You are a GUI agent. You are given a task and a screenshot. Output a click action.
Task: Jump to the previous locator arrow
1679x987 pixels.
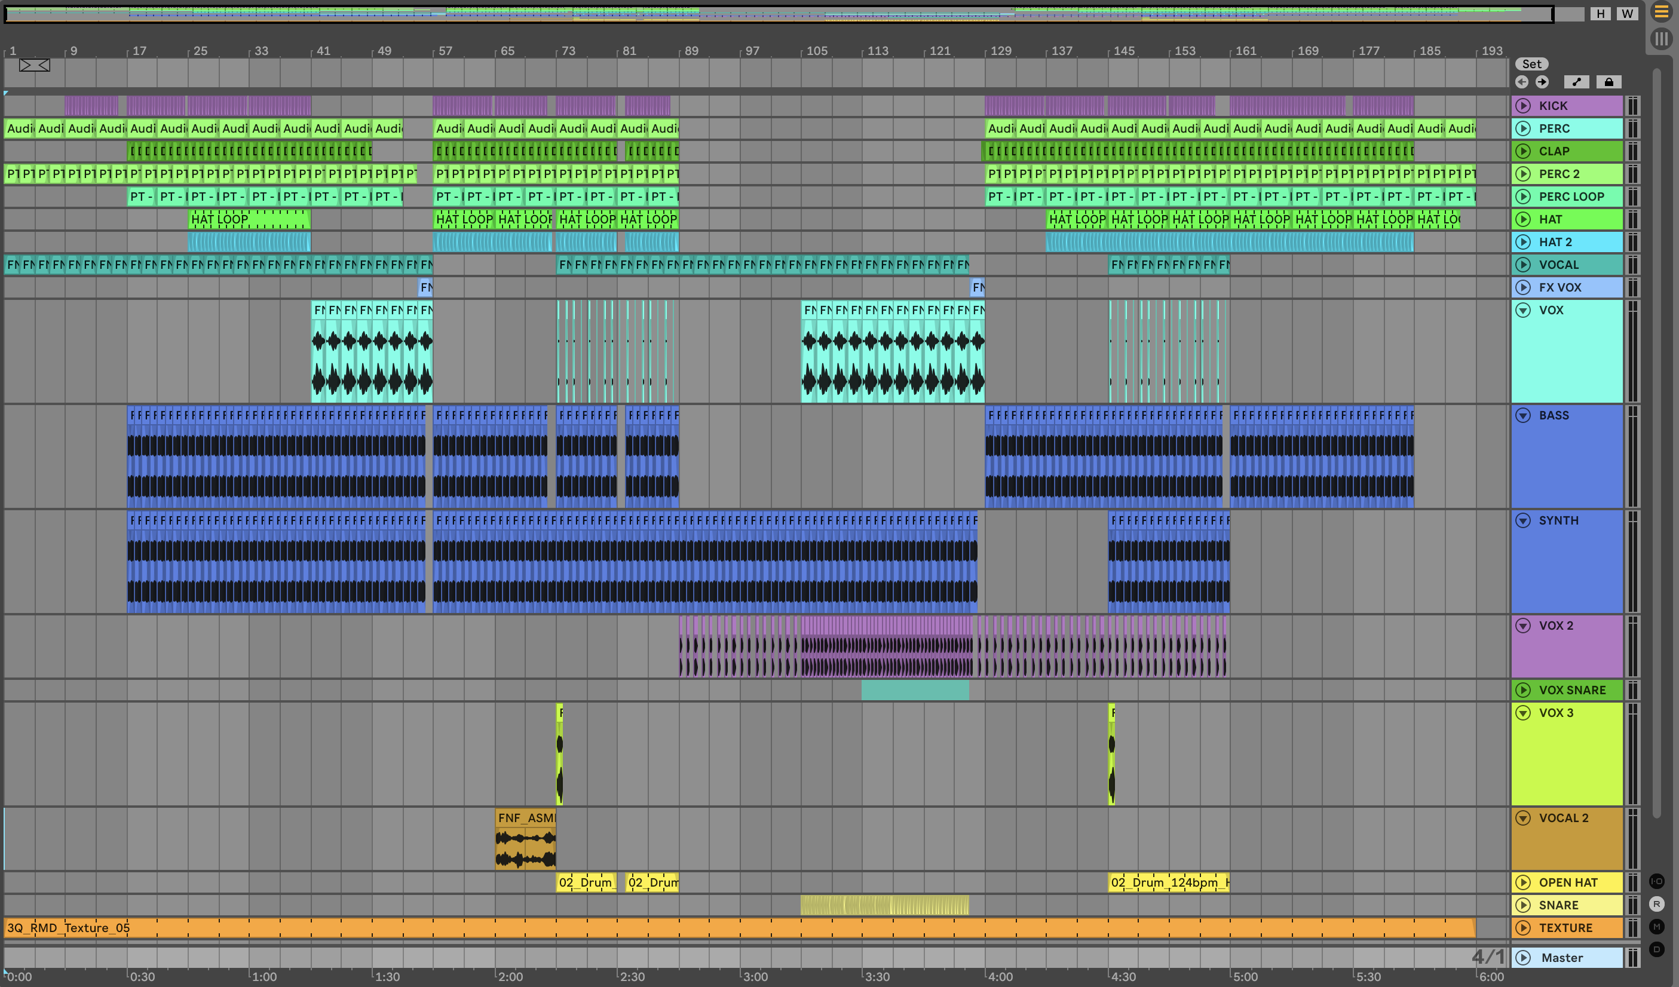[x=1522, y=82]
